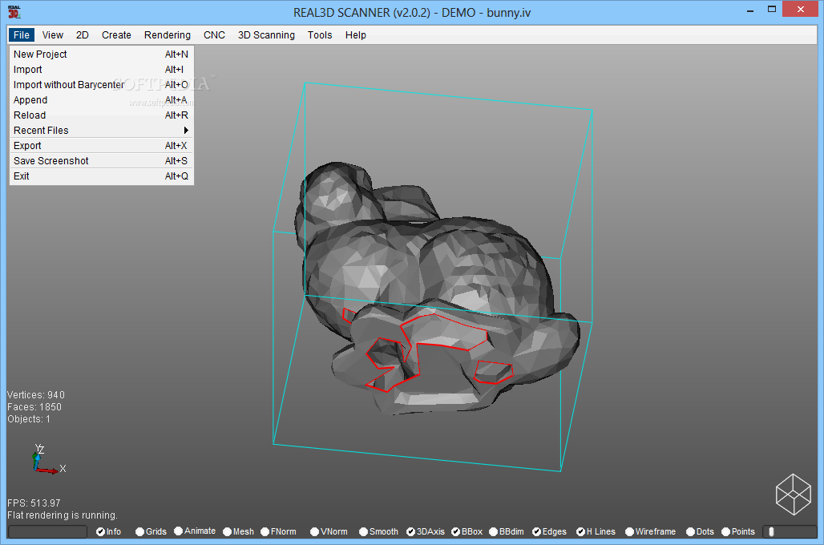Open the View menu
This screenshot has height=545, width=824.
53,34
